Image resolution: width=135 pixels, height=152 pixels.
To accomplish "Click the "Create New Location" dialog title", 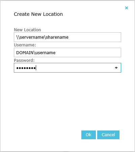I will point(38,14).
